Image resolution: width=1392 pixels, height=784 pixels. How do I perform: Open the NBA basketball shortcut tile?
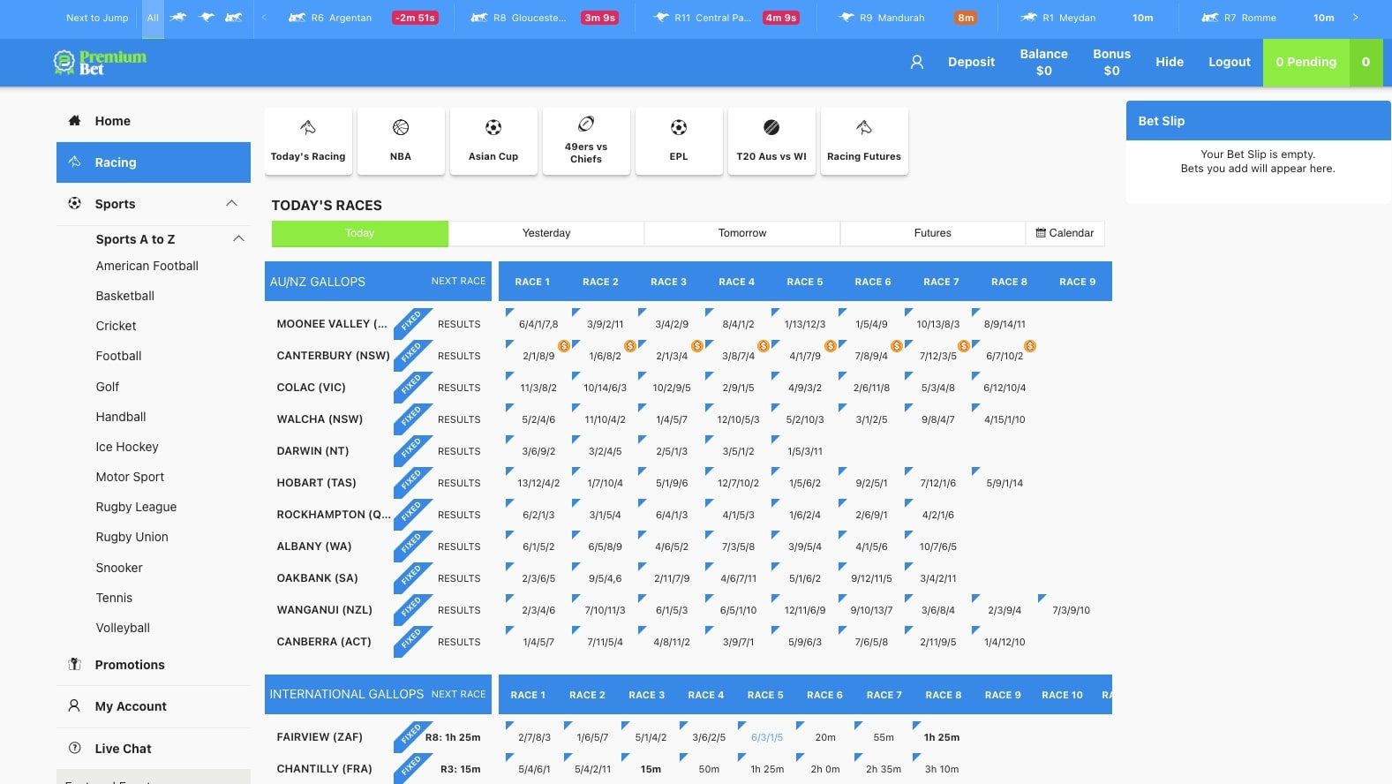[x=401, y=141]
